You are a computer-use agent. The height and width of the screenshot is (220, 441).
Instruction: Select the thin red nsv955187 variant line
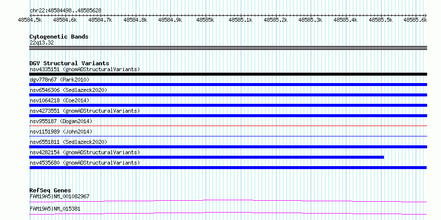coord(228,126)
